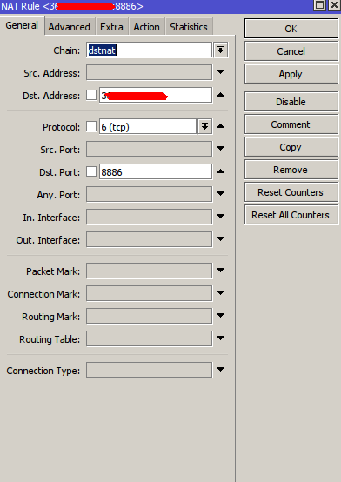Toggle Dst. Address invert checkbox
Image resolution: width=341 pixels, height=482 pixels.
click(91, 95)
